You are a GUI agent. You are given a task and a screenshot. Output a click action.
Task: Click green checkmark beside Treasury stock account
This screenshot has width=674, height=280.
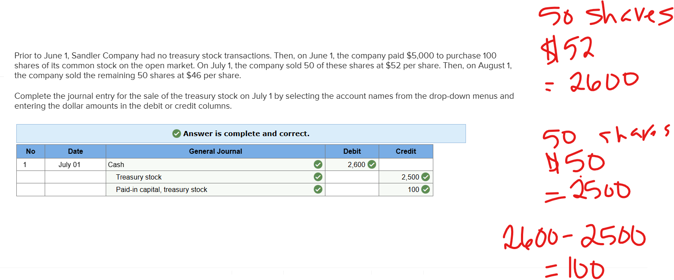pyautogui.click(x=318, y=177)
